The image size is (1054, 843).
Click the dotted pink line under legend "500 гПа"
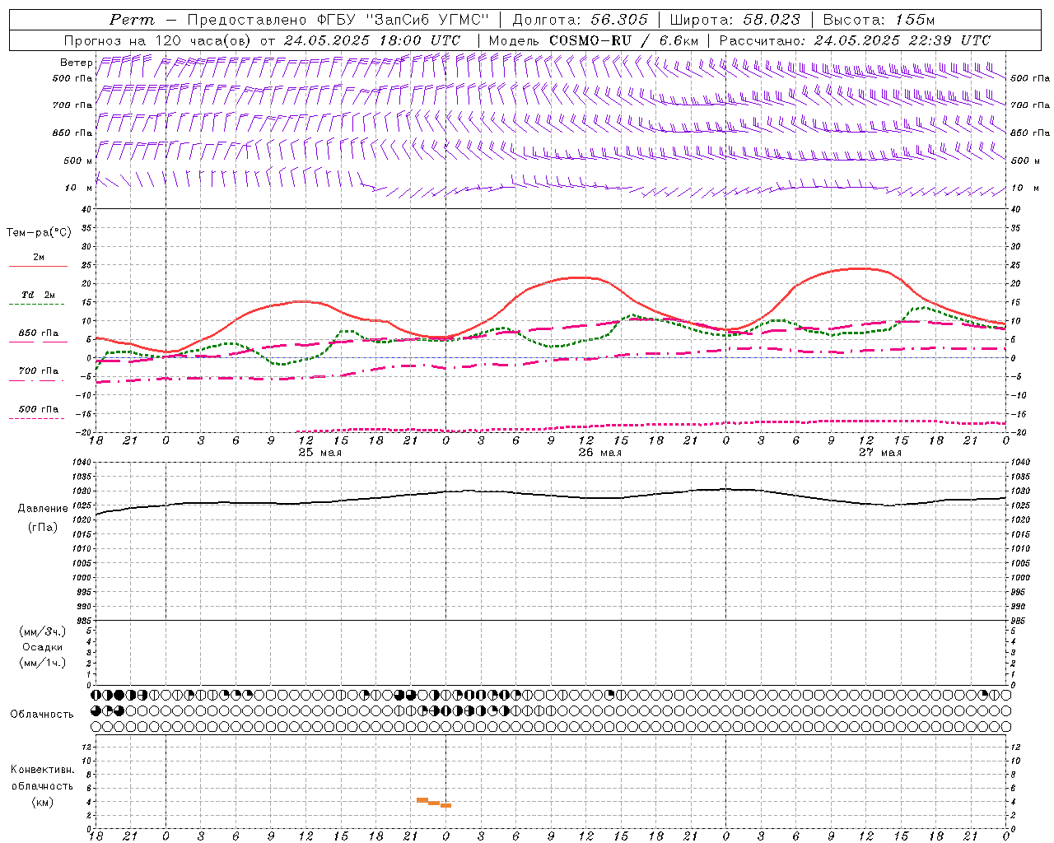tap(37, 419)
